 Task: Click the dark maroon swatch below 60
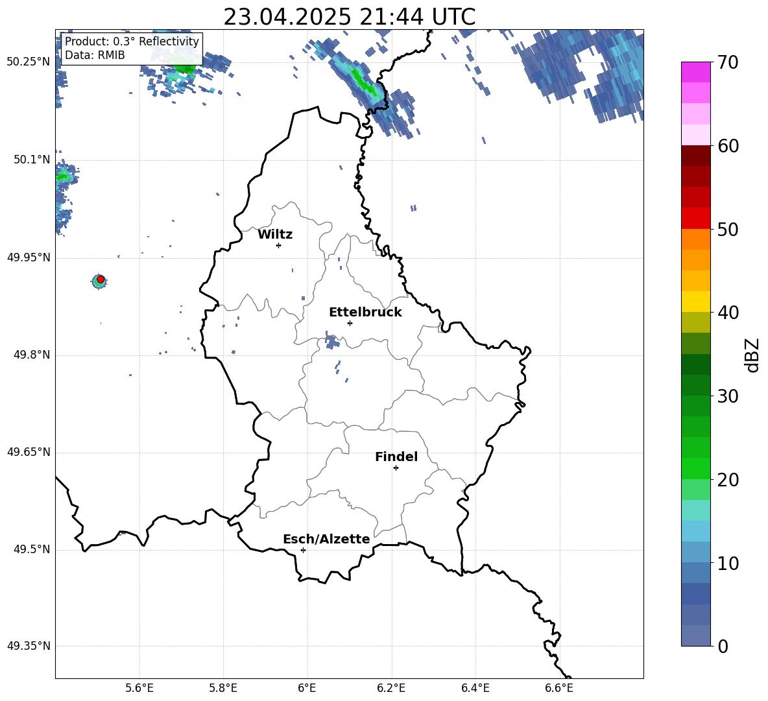[695, 156]
